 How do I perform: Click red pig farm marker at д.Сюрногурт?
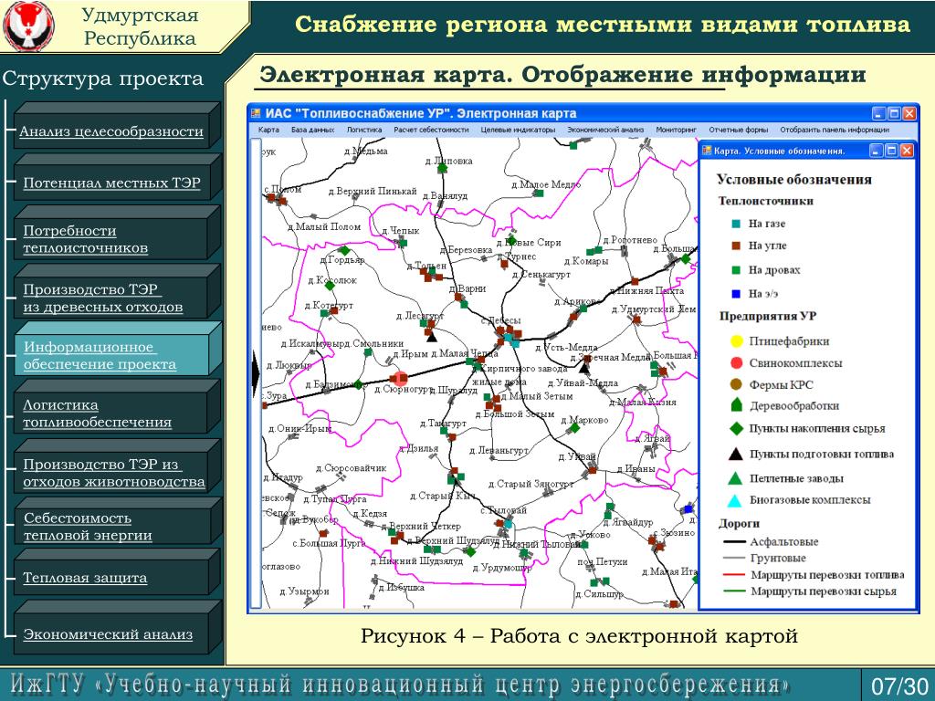[x=399, y=378]
